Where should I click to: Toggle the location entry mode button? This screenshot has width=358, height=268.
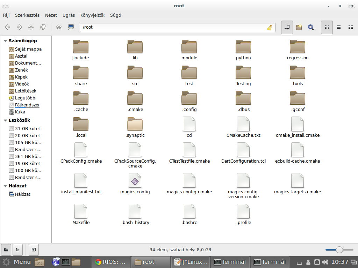(x=287, y=27)
